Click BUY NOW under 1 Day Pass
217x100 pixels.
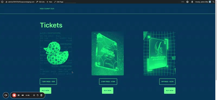(x=46, y=90)
